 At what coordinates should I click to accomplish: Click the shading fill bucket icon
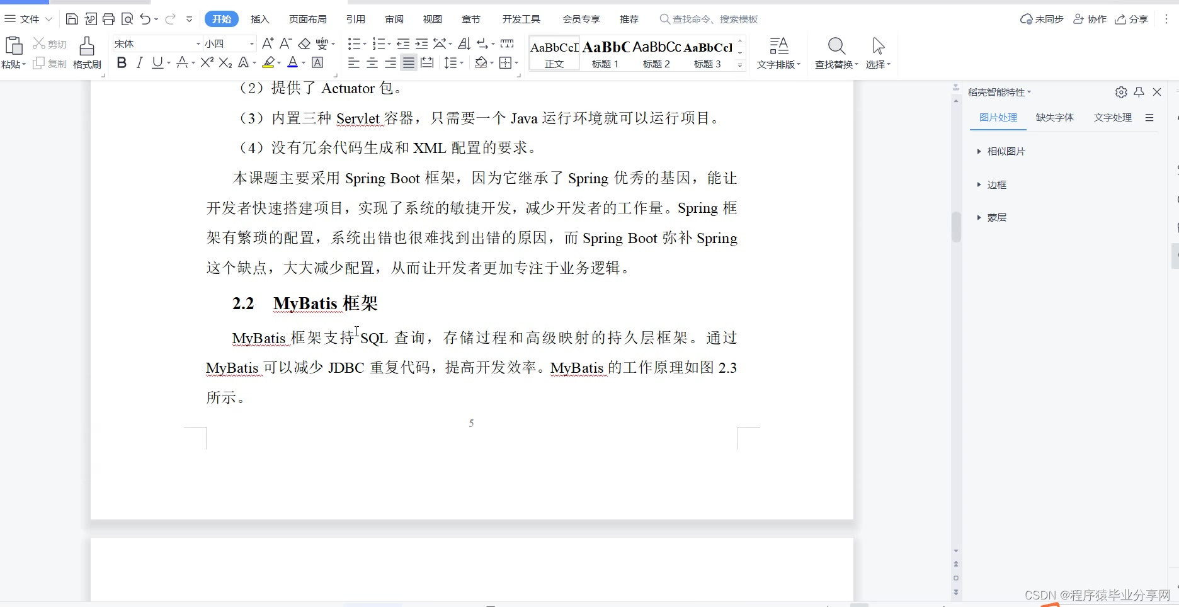tap(481, 62)
